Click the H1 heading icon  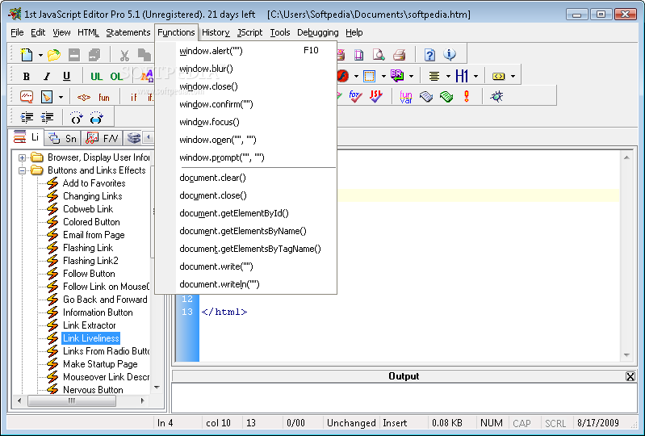click(462, 76)
